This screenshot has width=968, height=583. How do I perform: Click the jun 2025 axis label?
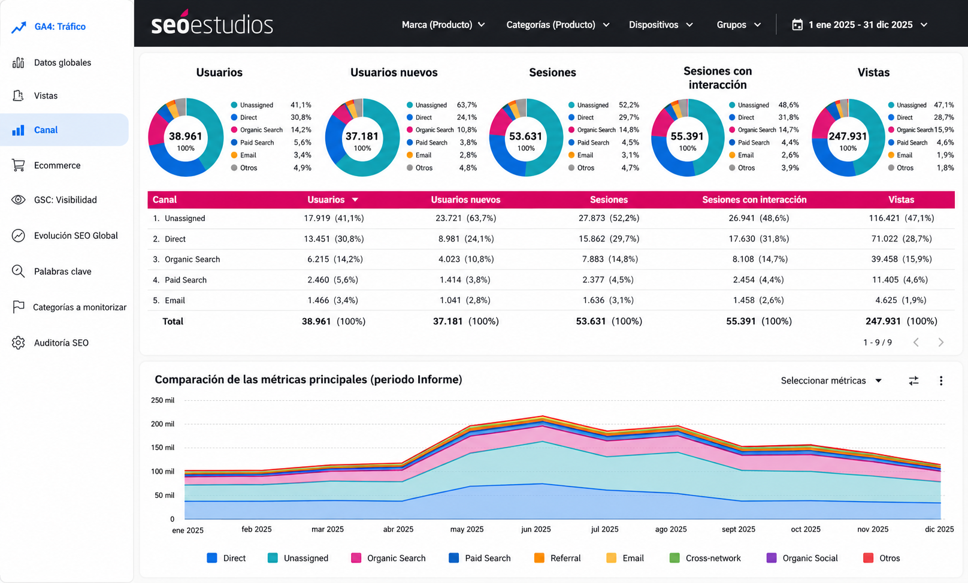pos(536,529)
